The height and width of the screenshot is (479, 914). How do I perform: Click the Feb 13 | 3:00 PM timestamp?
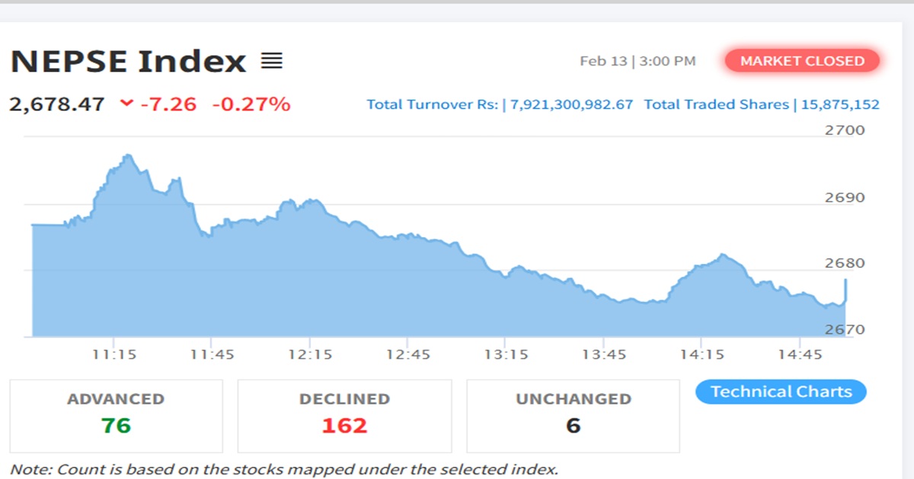[638, 61]
